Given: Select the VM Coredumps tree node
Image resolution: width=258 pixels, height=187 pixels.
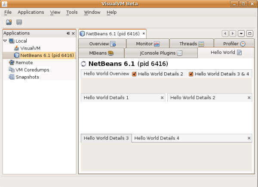Looking at the screenshot, I should pos(32,70).
